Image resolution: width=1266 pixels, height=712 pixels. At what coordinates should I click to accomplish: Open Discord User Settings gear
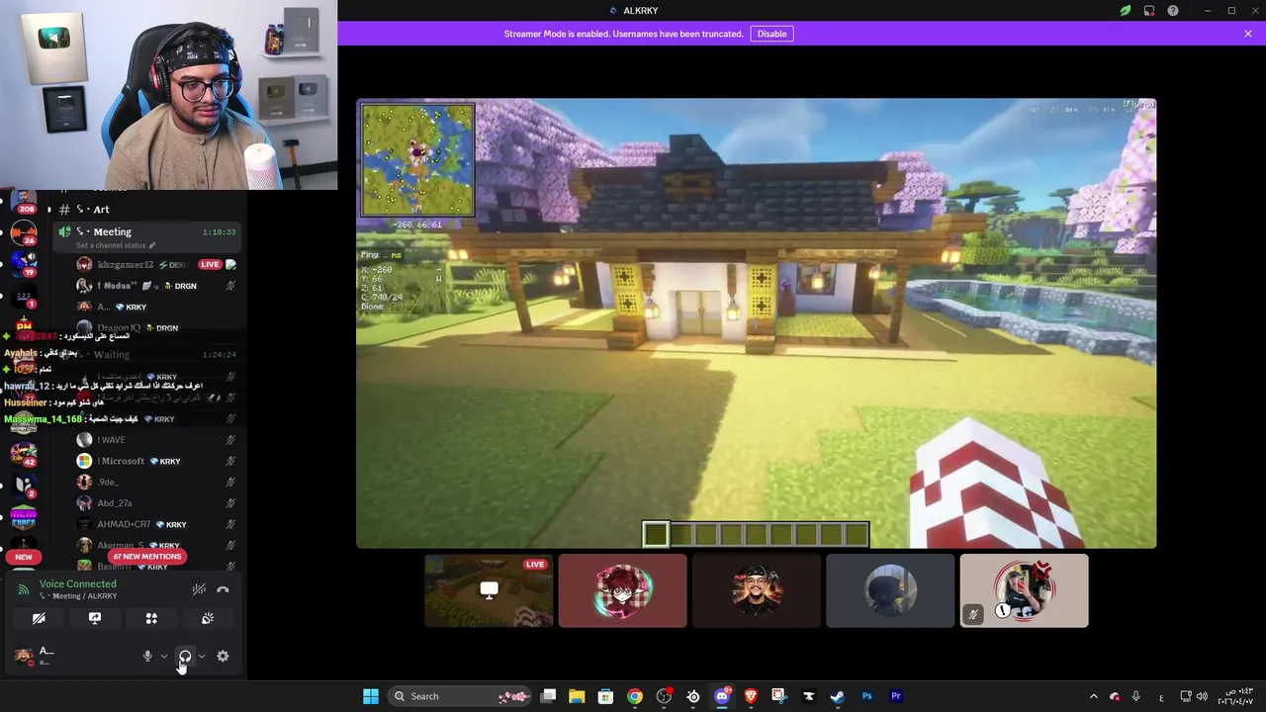pyautogui.click(x=223, y=656)
